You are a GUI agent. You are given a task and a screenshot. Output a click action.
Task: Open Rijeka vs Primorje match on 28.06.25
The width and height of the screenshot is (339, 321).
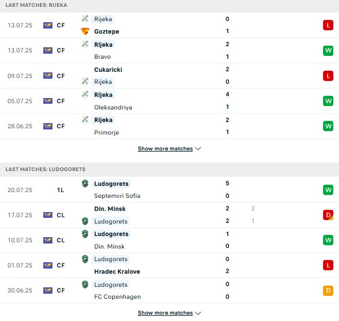click(170, 126)
